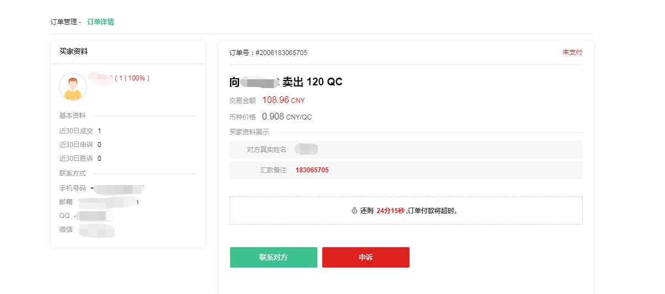Select the 订单详情 breadcrumb item

coord(100,22)
